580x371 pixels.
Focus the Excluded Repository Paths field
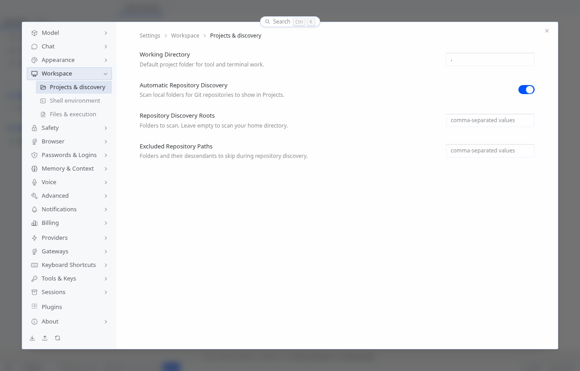(490, 151)
